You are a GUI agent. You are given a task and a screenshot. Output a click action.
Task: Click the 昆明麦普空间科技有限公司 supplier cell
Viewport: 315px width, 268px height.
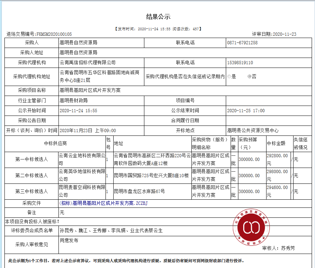click(x=82, y=191)
